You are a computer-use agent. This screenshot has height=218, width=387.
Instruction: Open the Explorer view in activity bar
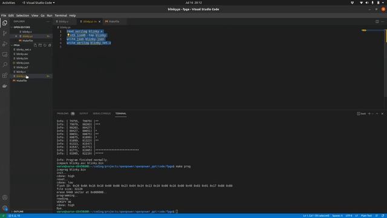pos(5,23)
